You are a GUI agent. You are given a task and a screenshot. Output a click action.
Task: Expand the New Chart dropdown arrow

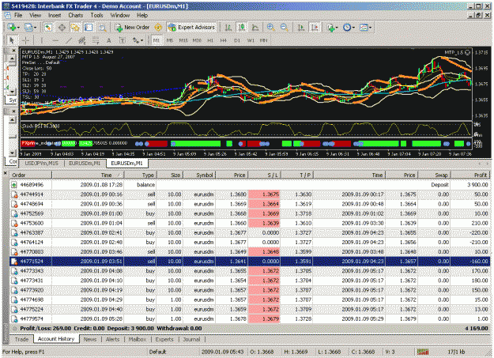tap(18, 28)
